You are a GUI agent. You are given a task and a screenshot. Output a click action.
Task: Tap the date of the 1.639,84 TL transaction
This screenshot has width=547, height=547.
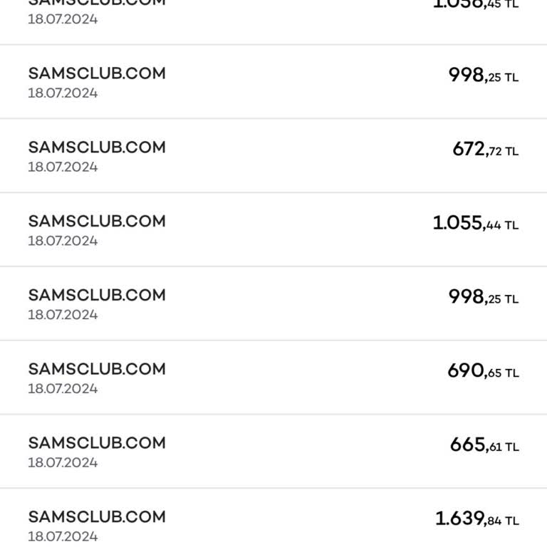pos(63,536)
